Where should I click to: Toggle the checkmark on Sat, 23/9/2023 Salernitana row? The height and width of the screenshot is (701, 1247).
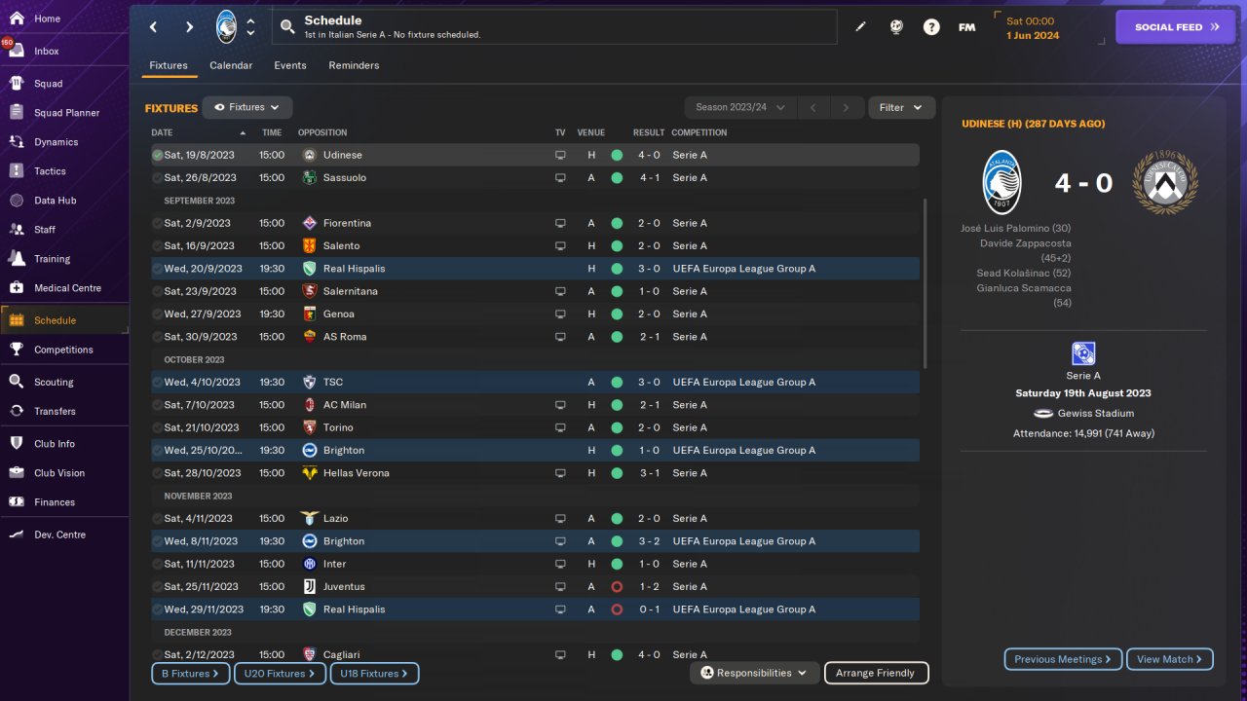pos(157,291)
